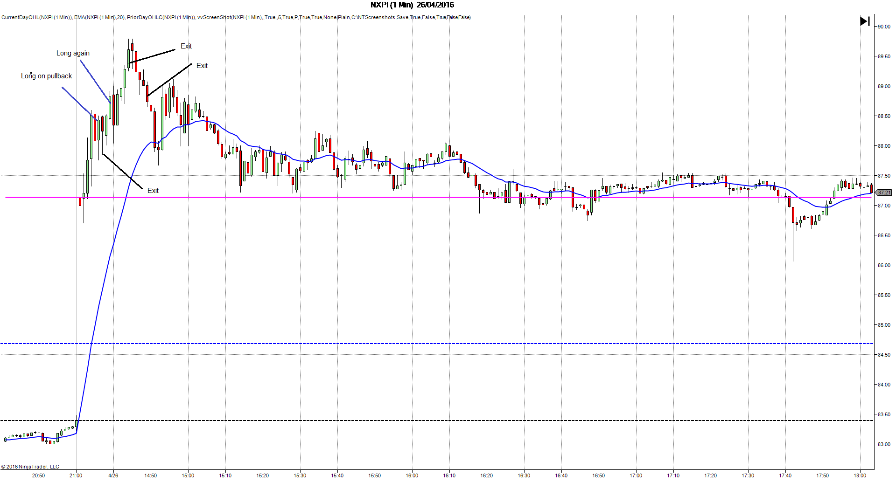Click the 16:40 time axis label

click(561, 475)
